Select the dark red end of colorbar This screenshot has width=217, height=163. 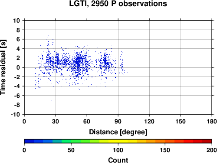click(207, 141)
